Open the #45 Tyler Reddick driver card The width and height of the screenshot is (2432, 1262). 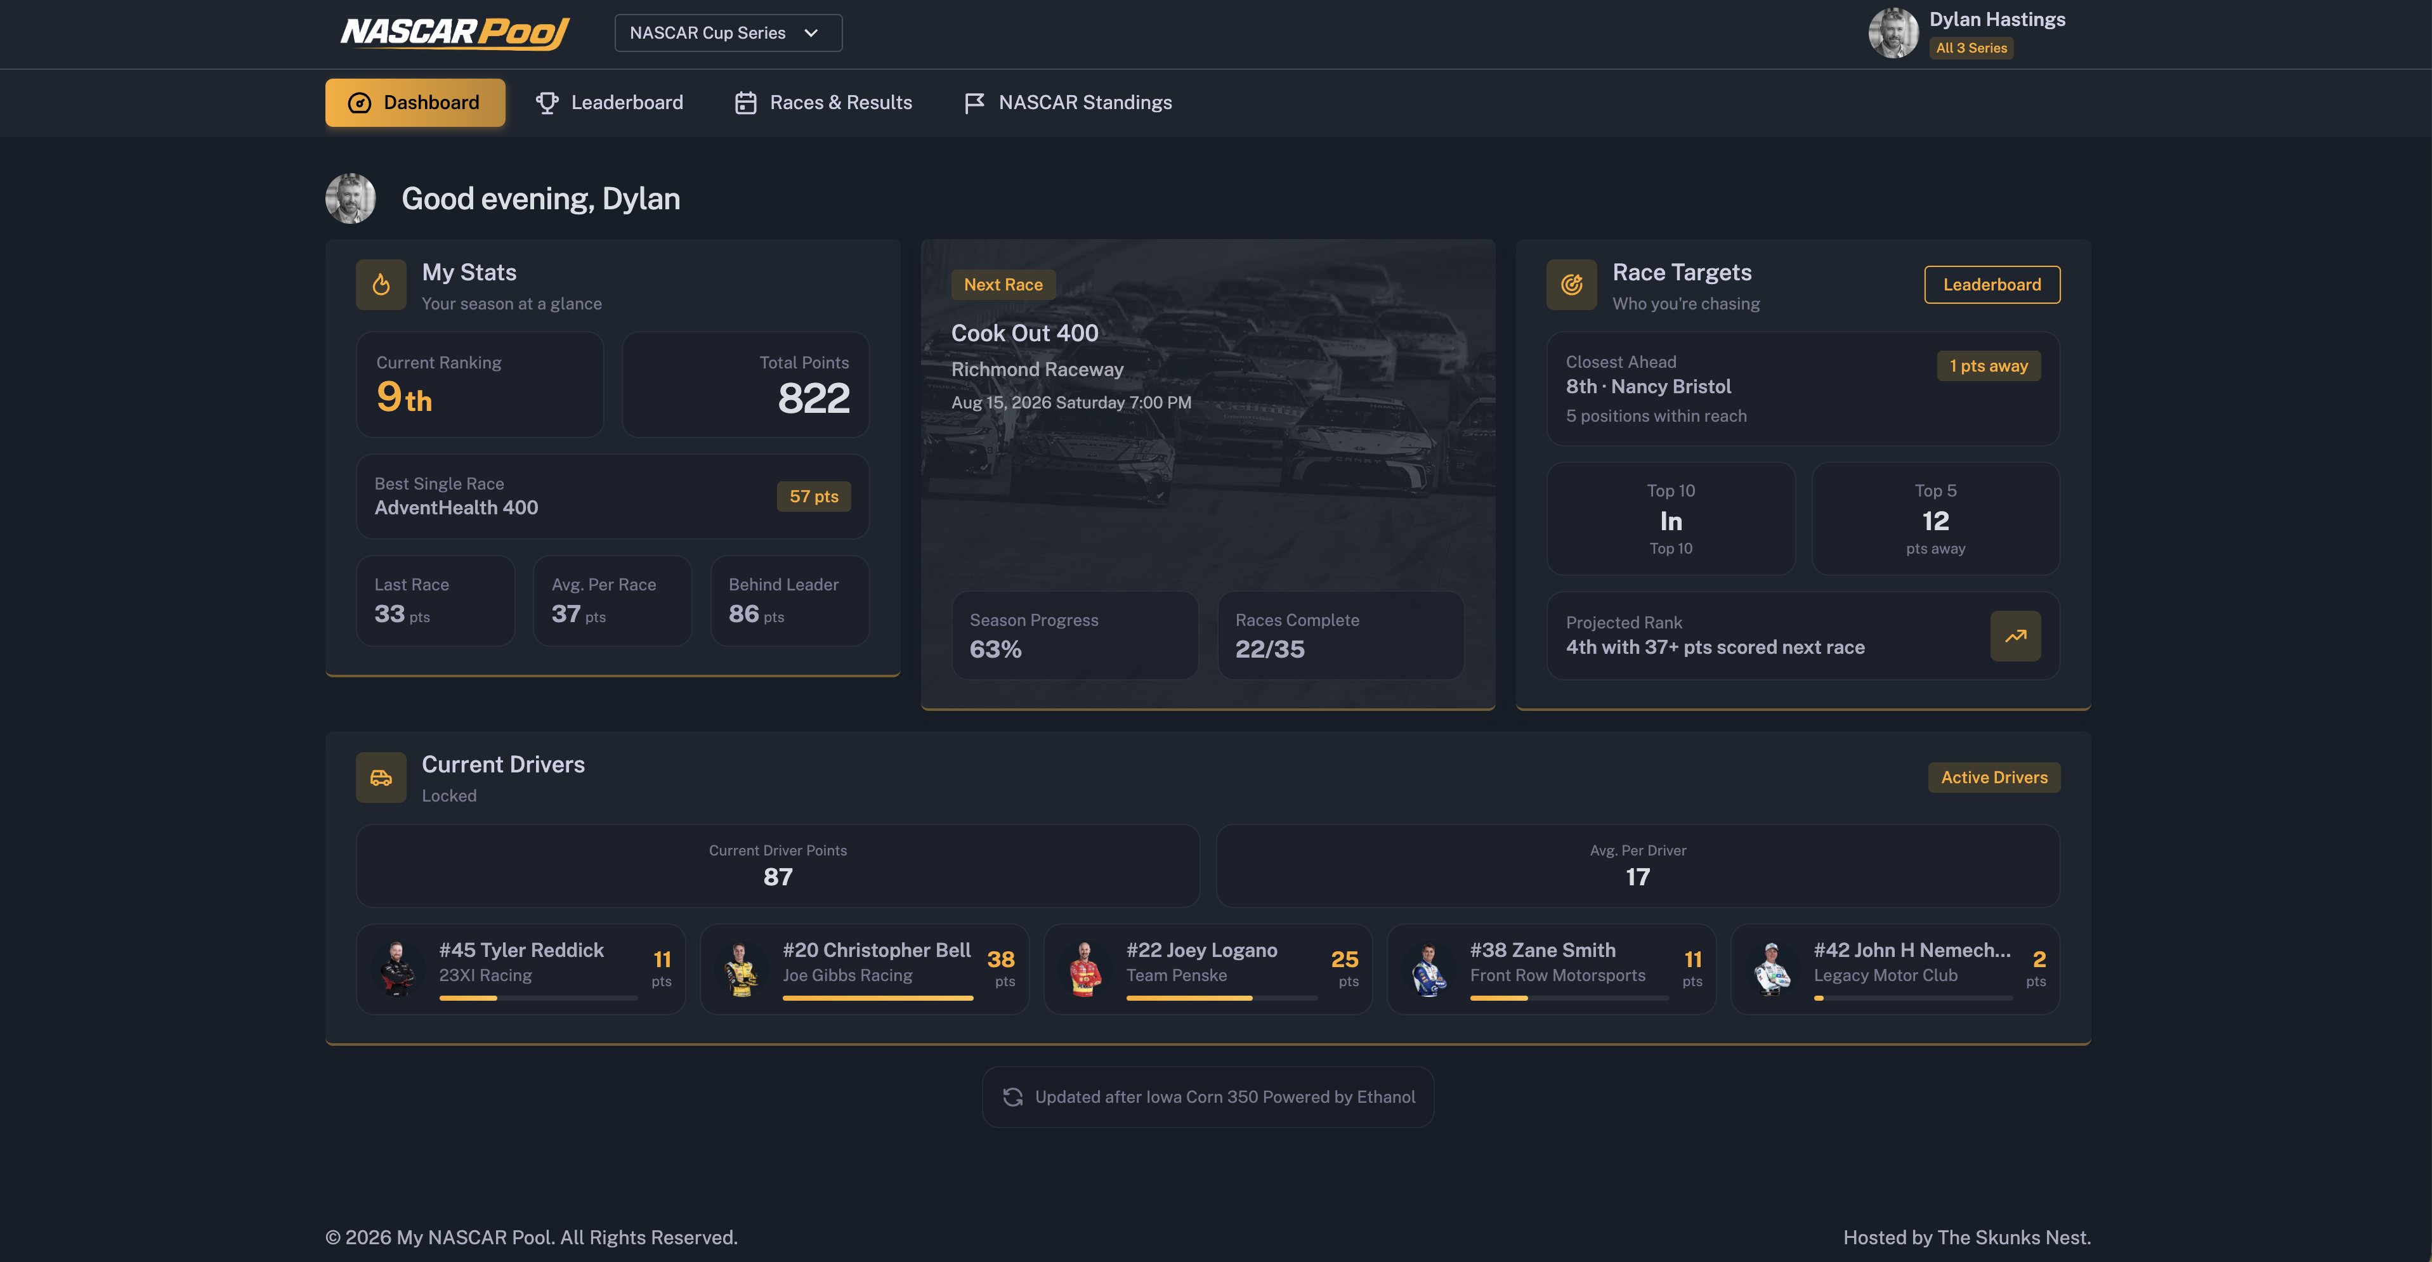pyautogui.click(x=520, y=970)
